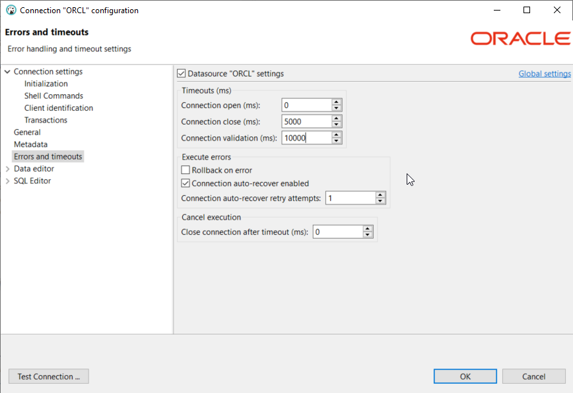Open Client identification settings
Viewport: 573px width, 393px height.
(x=58, y=107)
